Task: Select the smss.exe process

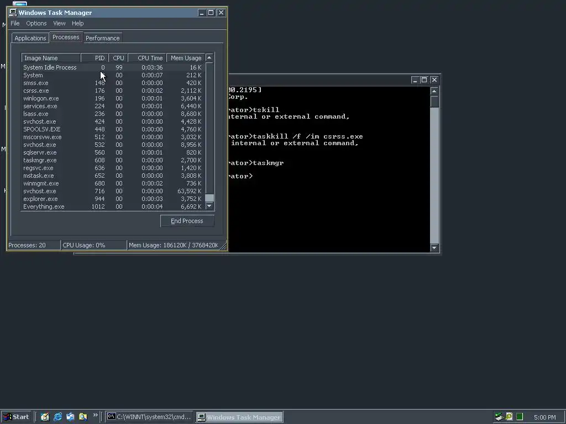Action: point(113,83)
